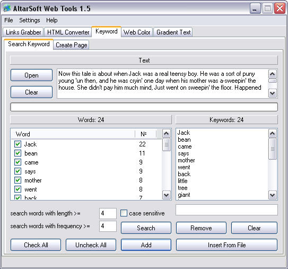
Task: Select the Keyword tab
Action: [x=107, y=31]
